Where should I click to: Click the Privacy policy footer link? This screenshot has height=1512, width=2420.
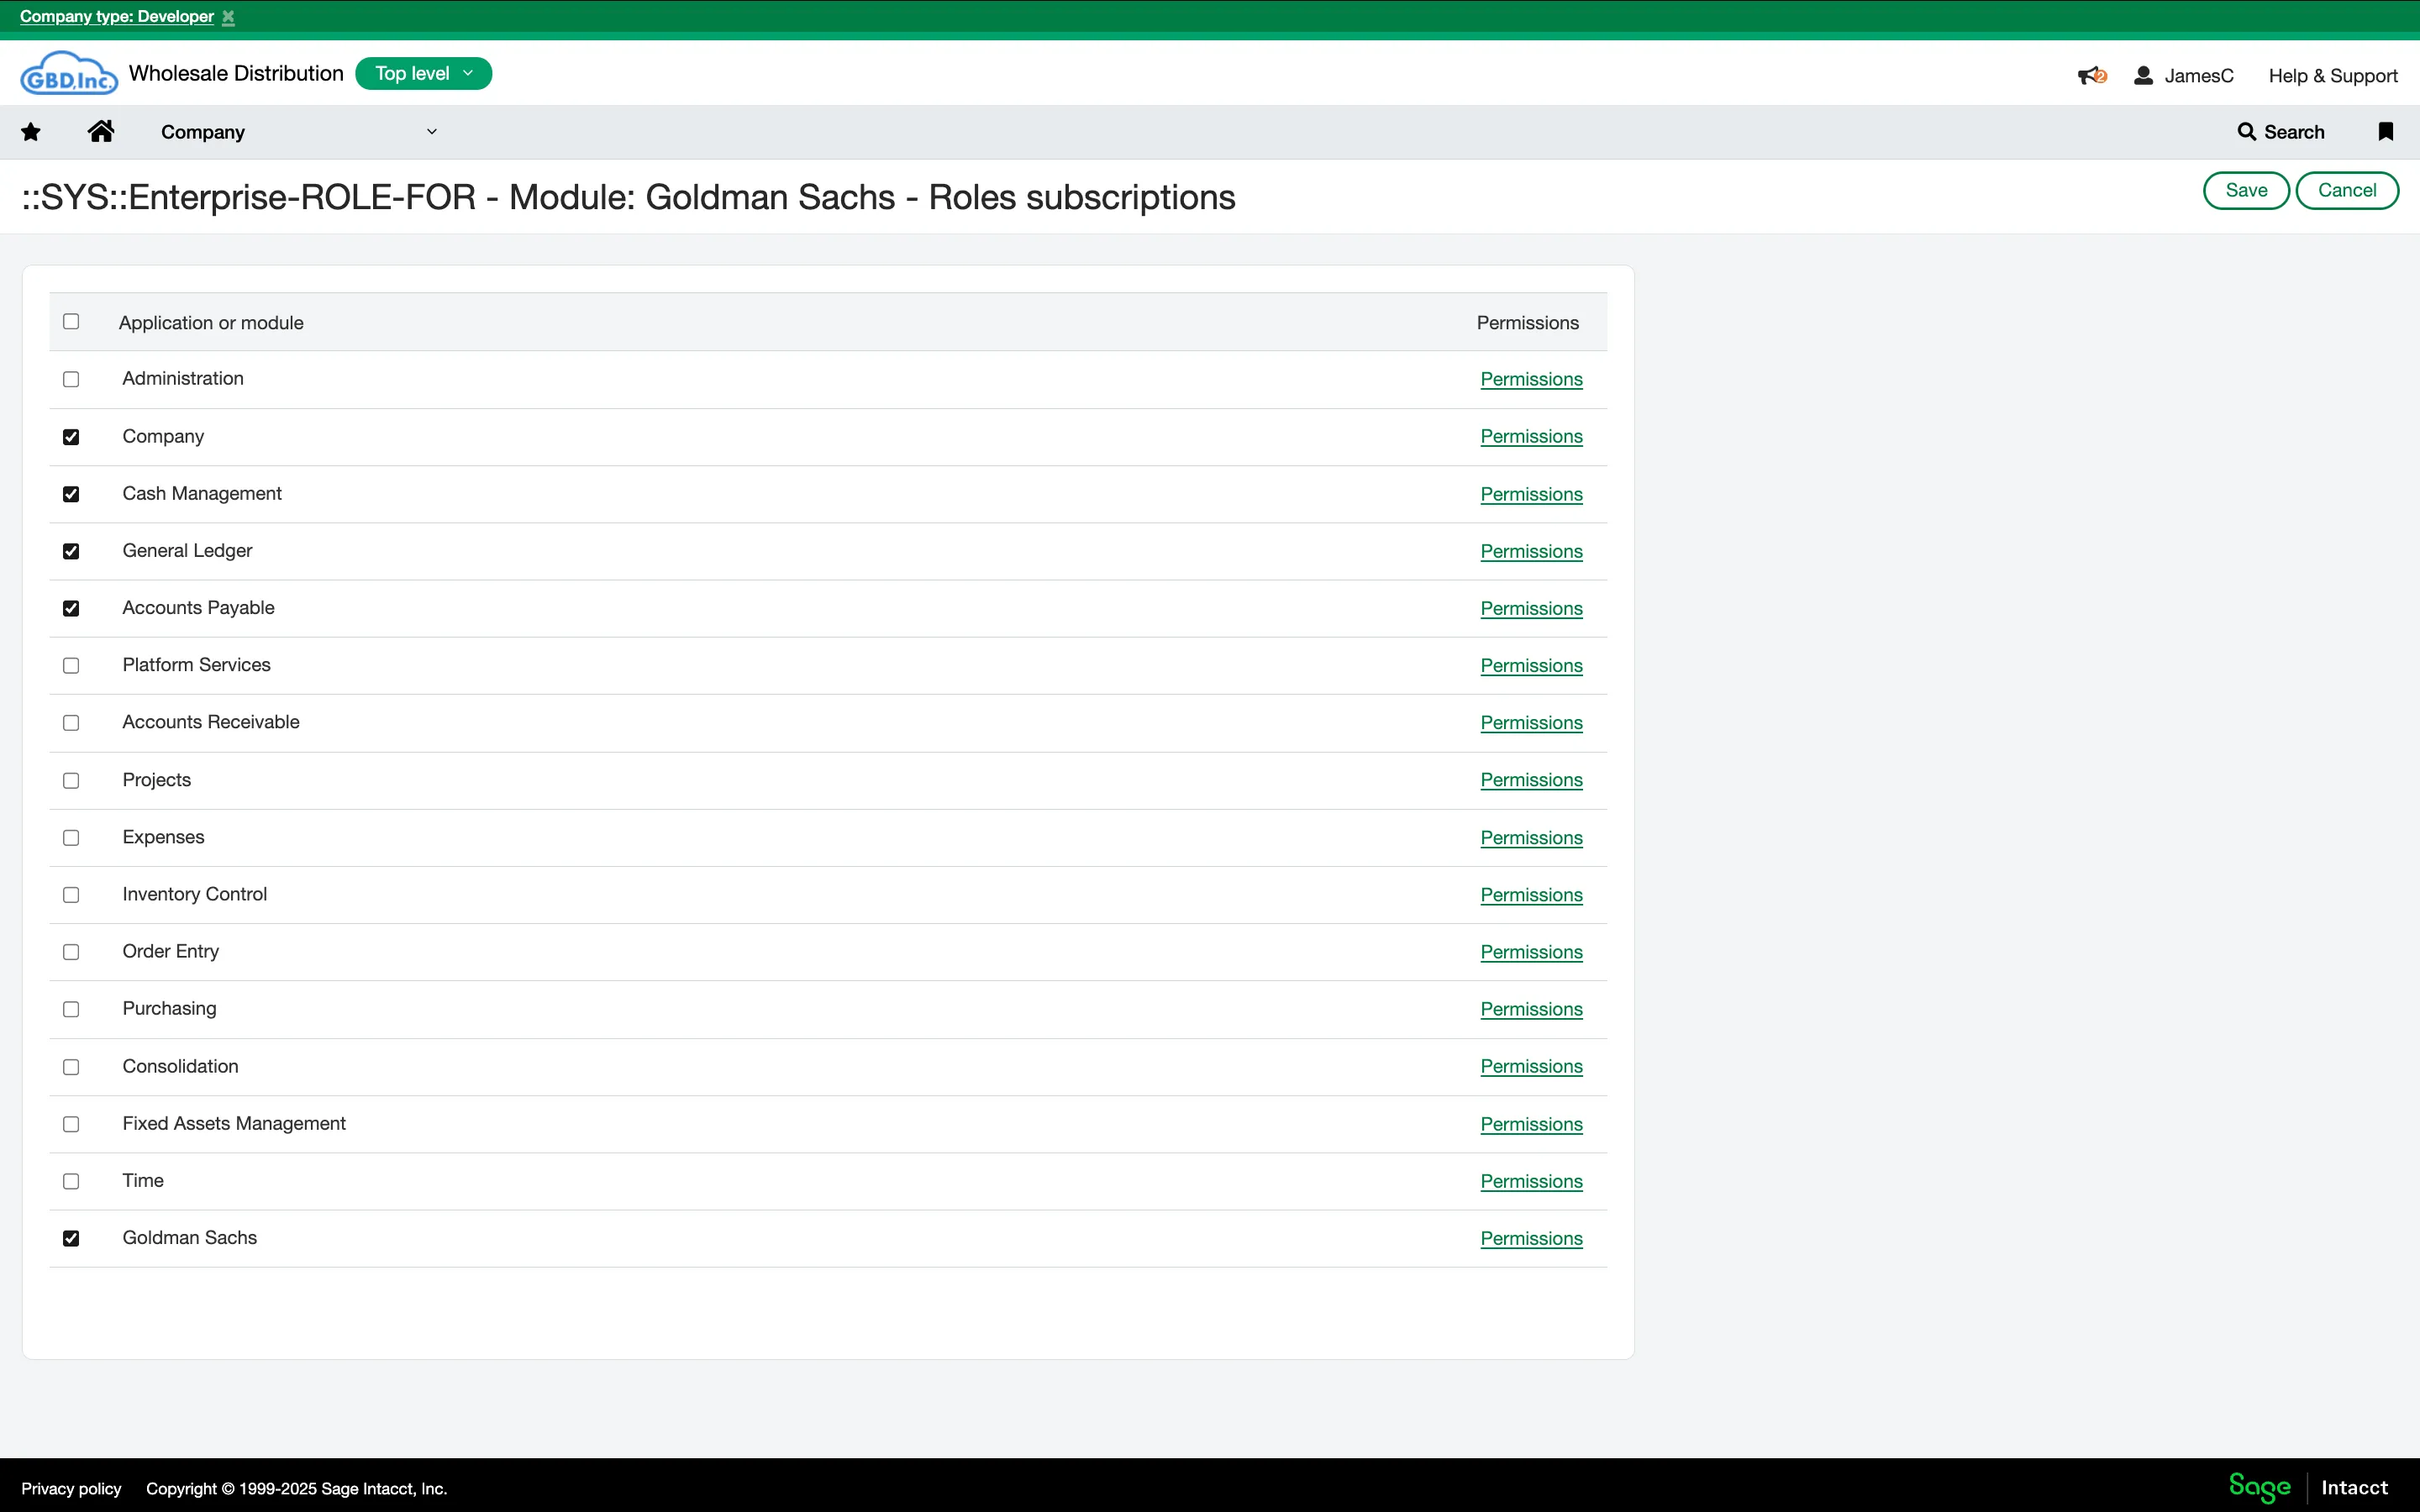(71, 1489)
